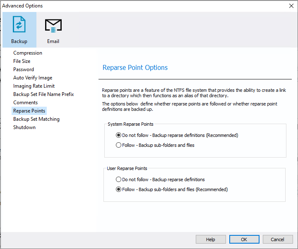Screen dimensions: 298x249
Task: Select Backup Set File Name Prefix
Action: coord(43,94)
